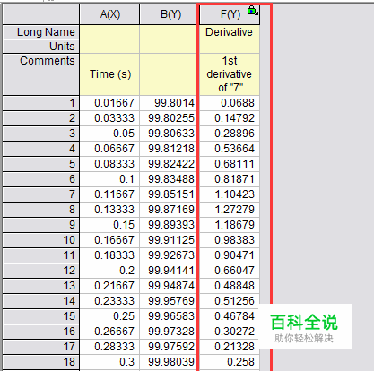Click cell with value 0.03333

coord(109,118)
